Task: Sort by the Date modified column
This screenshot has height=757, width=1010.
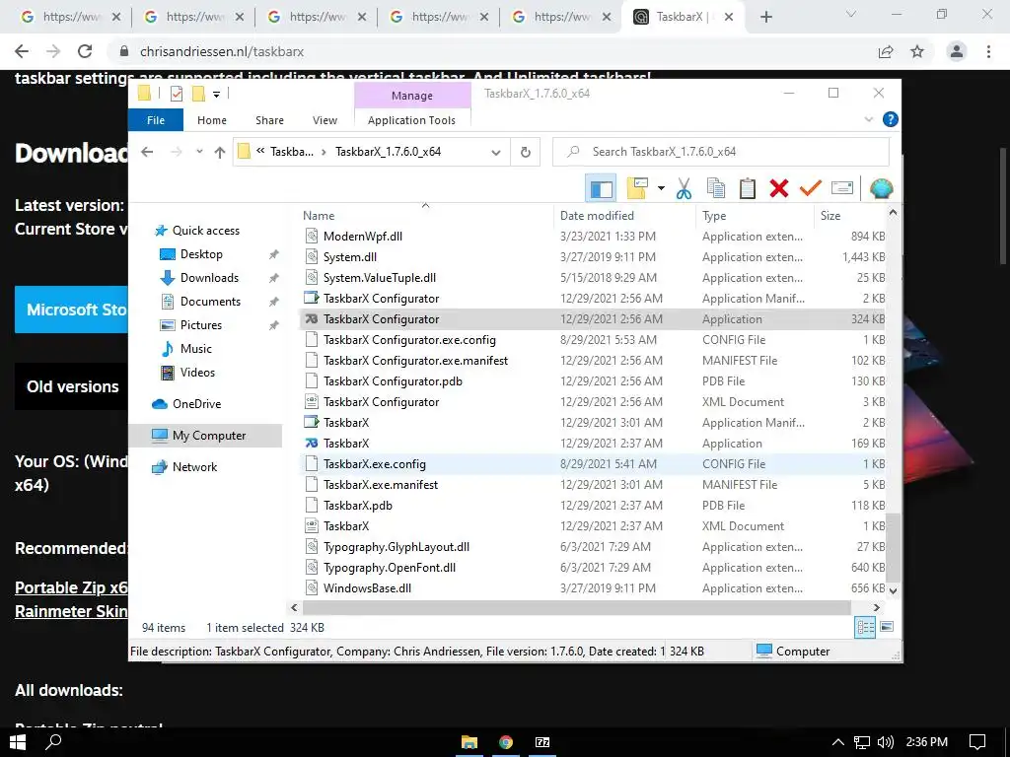Action: click(x=624, y=216)
